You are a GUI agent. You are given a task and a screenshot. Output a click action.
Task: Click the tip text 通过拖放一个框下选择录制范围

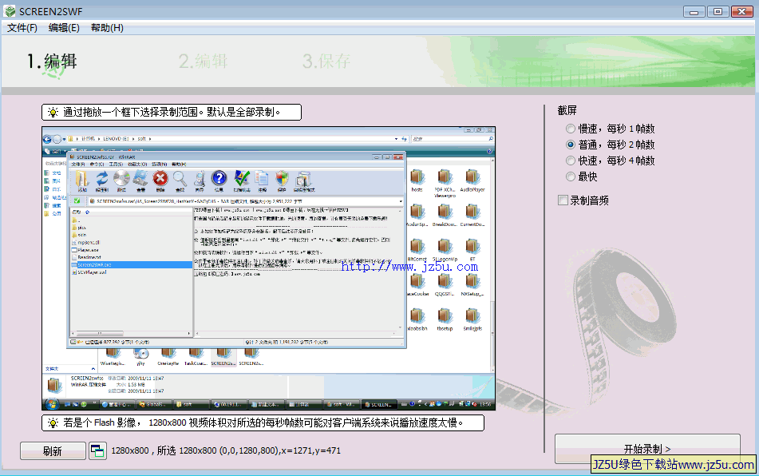click(172, 113)
